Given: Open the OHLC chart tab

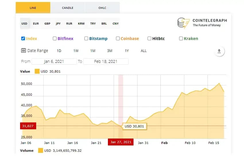Looking at the screenshot, I should coord(102,8).
